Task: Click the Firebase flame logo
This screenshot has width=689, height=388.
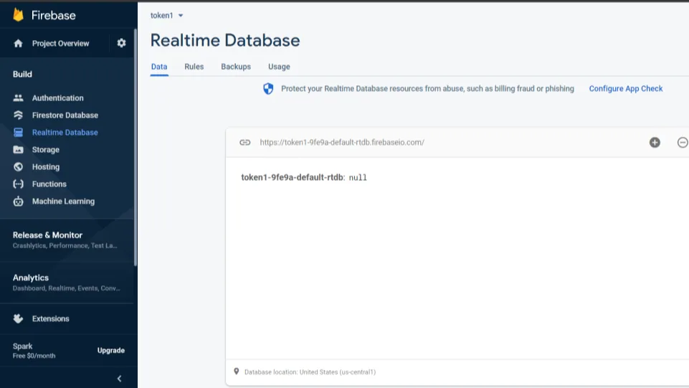Action: pyautogui.click(x=18, y=15)
